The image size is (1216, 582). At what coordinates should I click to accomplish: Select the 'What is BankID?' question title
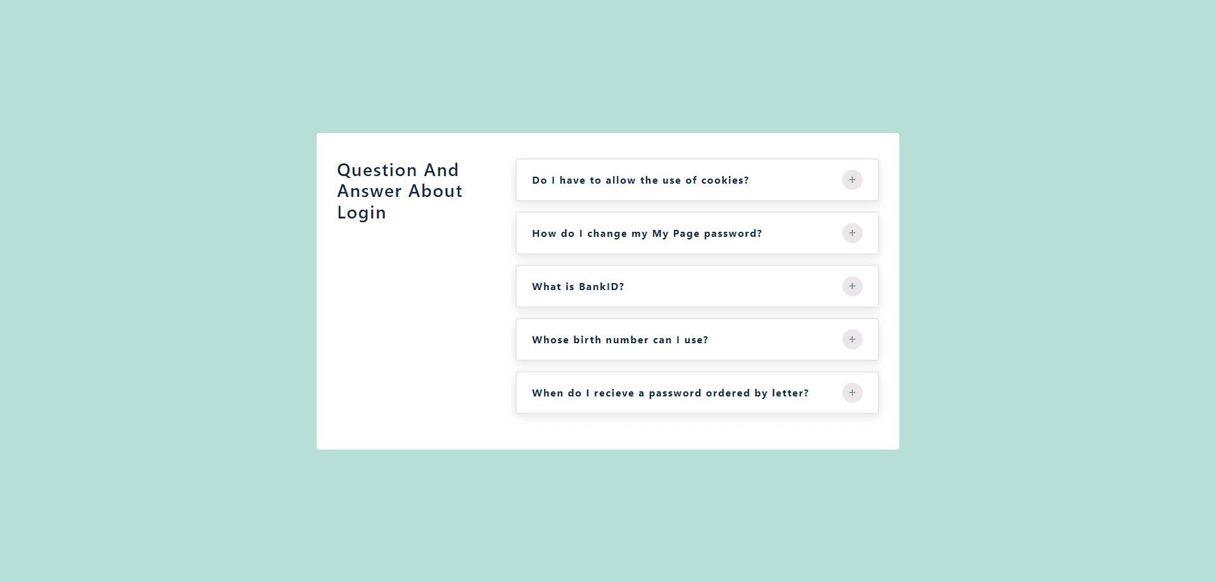(x=578, y=287)
